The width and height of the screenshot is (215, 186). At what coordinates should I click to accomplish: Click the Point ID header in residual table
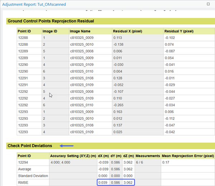[24, 31]
